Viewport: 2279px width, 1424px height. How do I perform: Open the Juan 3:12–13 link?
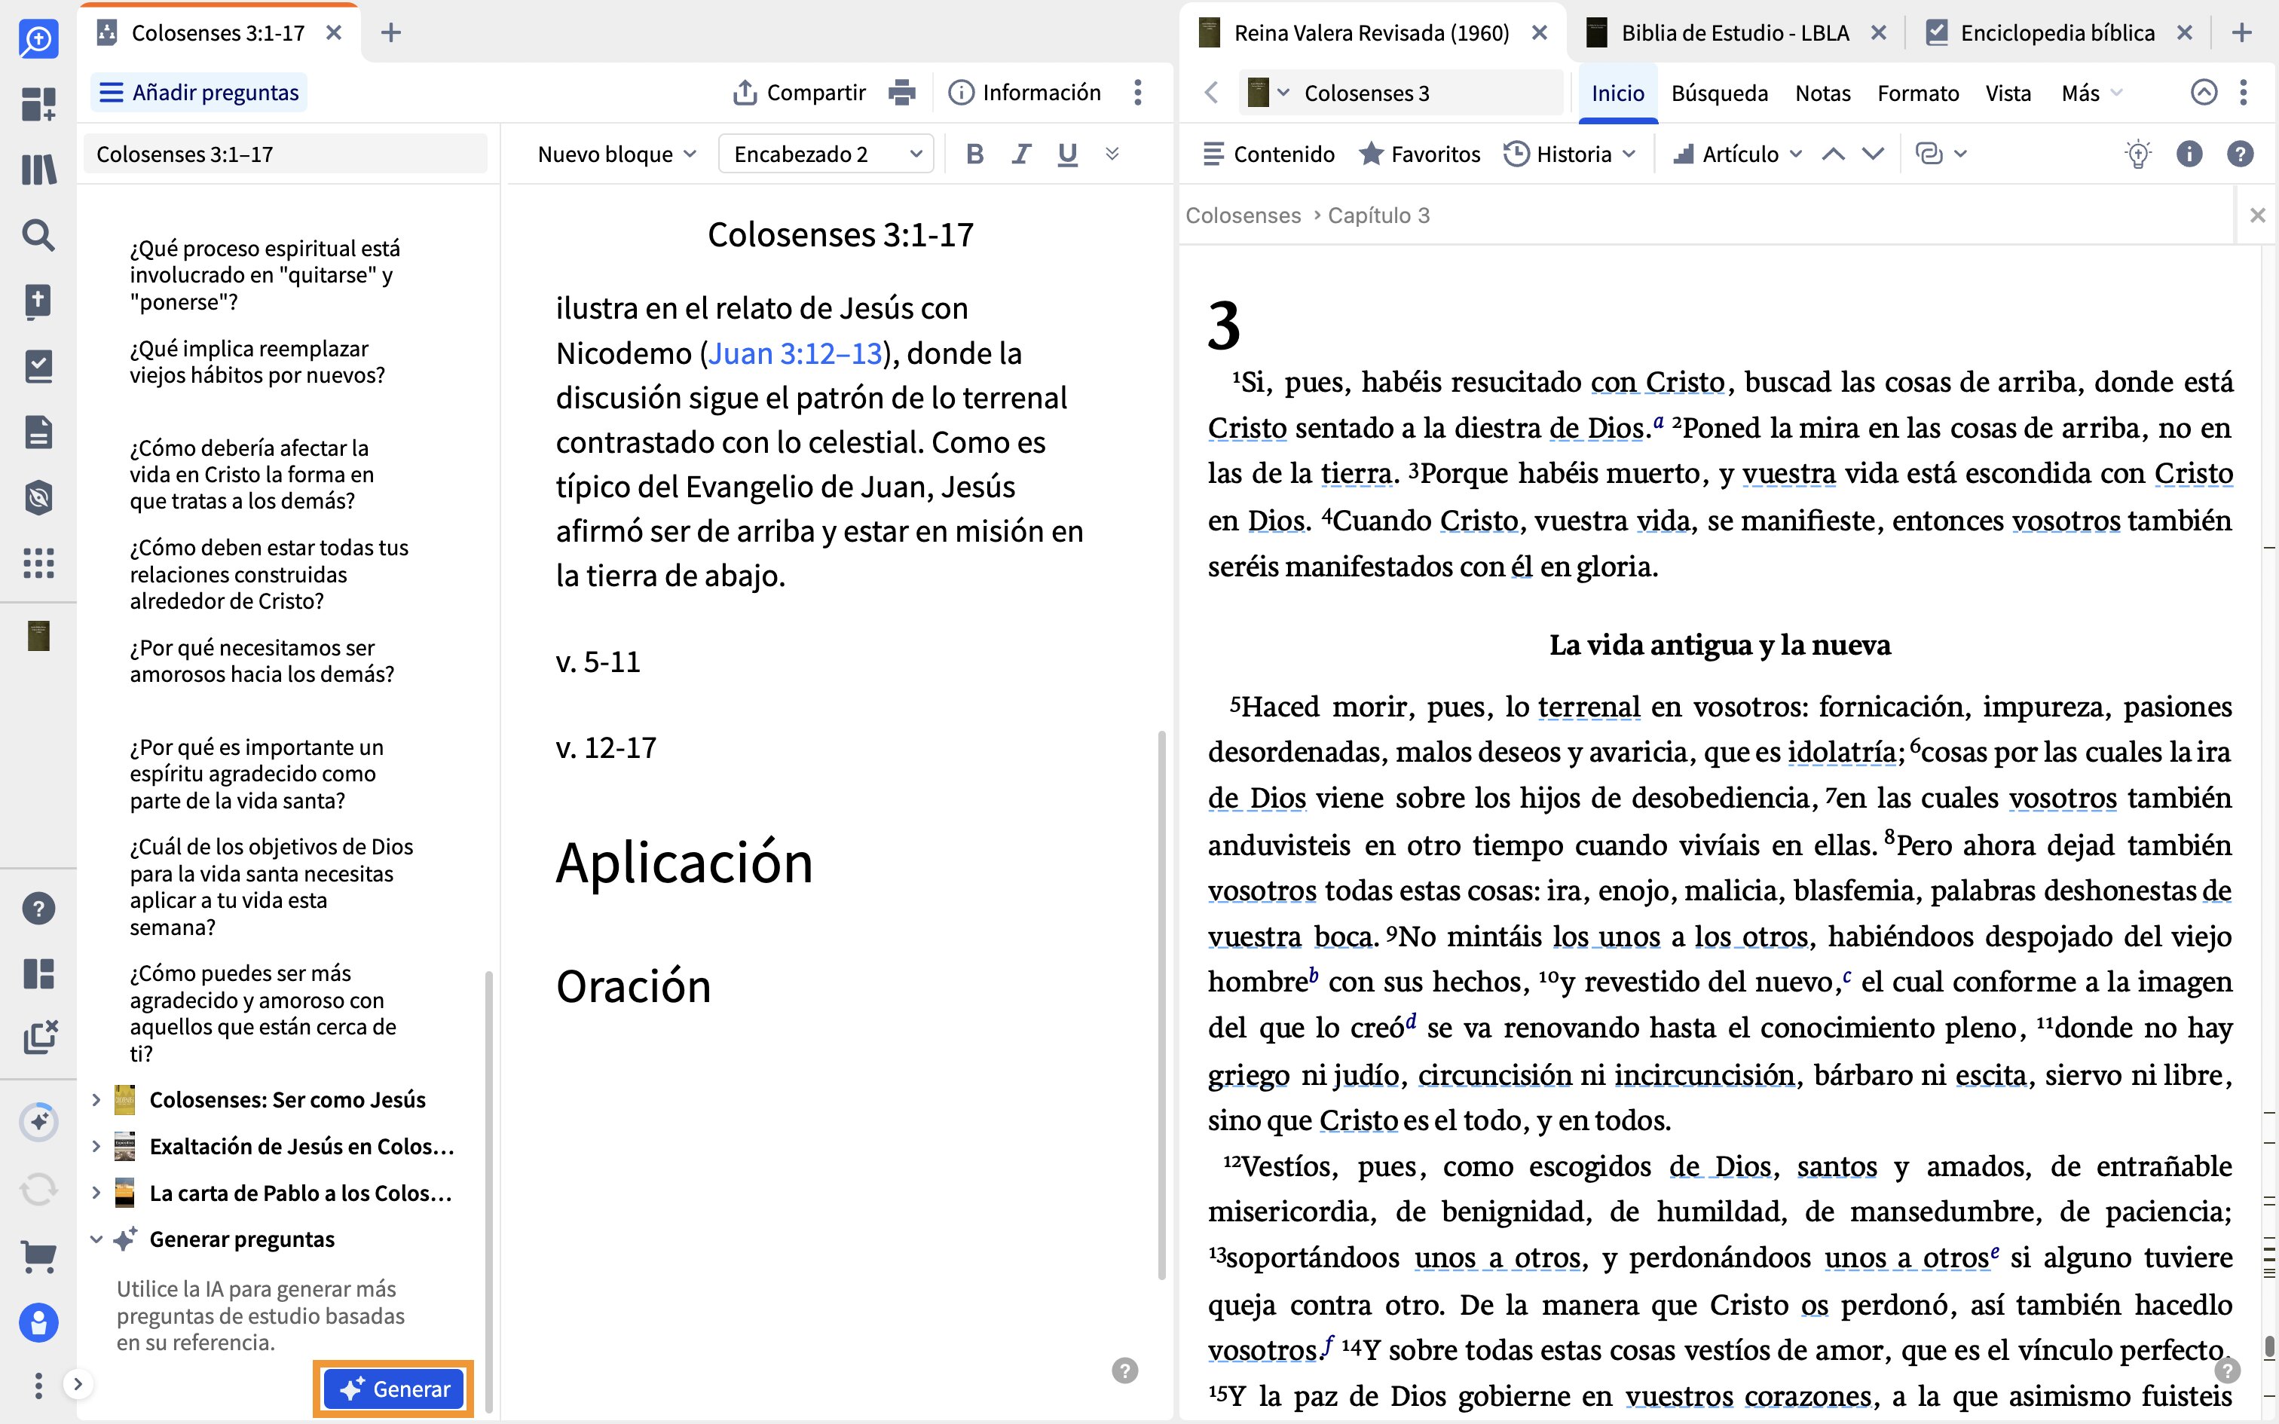coord(795,353)
